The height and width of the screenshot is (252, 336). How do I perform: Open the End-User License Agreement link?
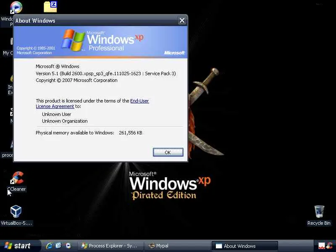92,103
